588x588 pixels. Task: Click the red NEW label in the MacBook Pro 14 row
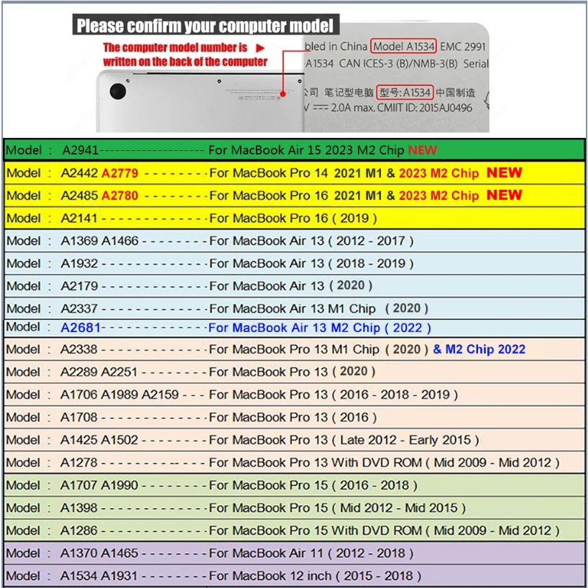point(504,173)
